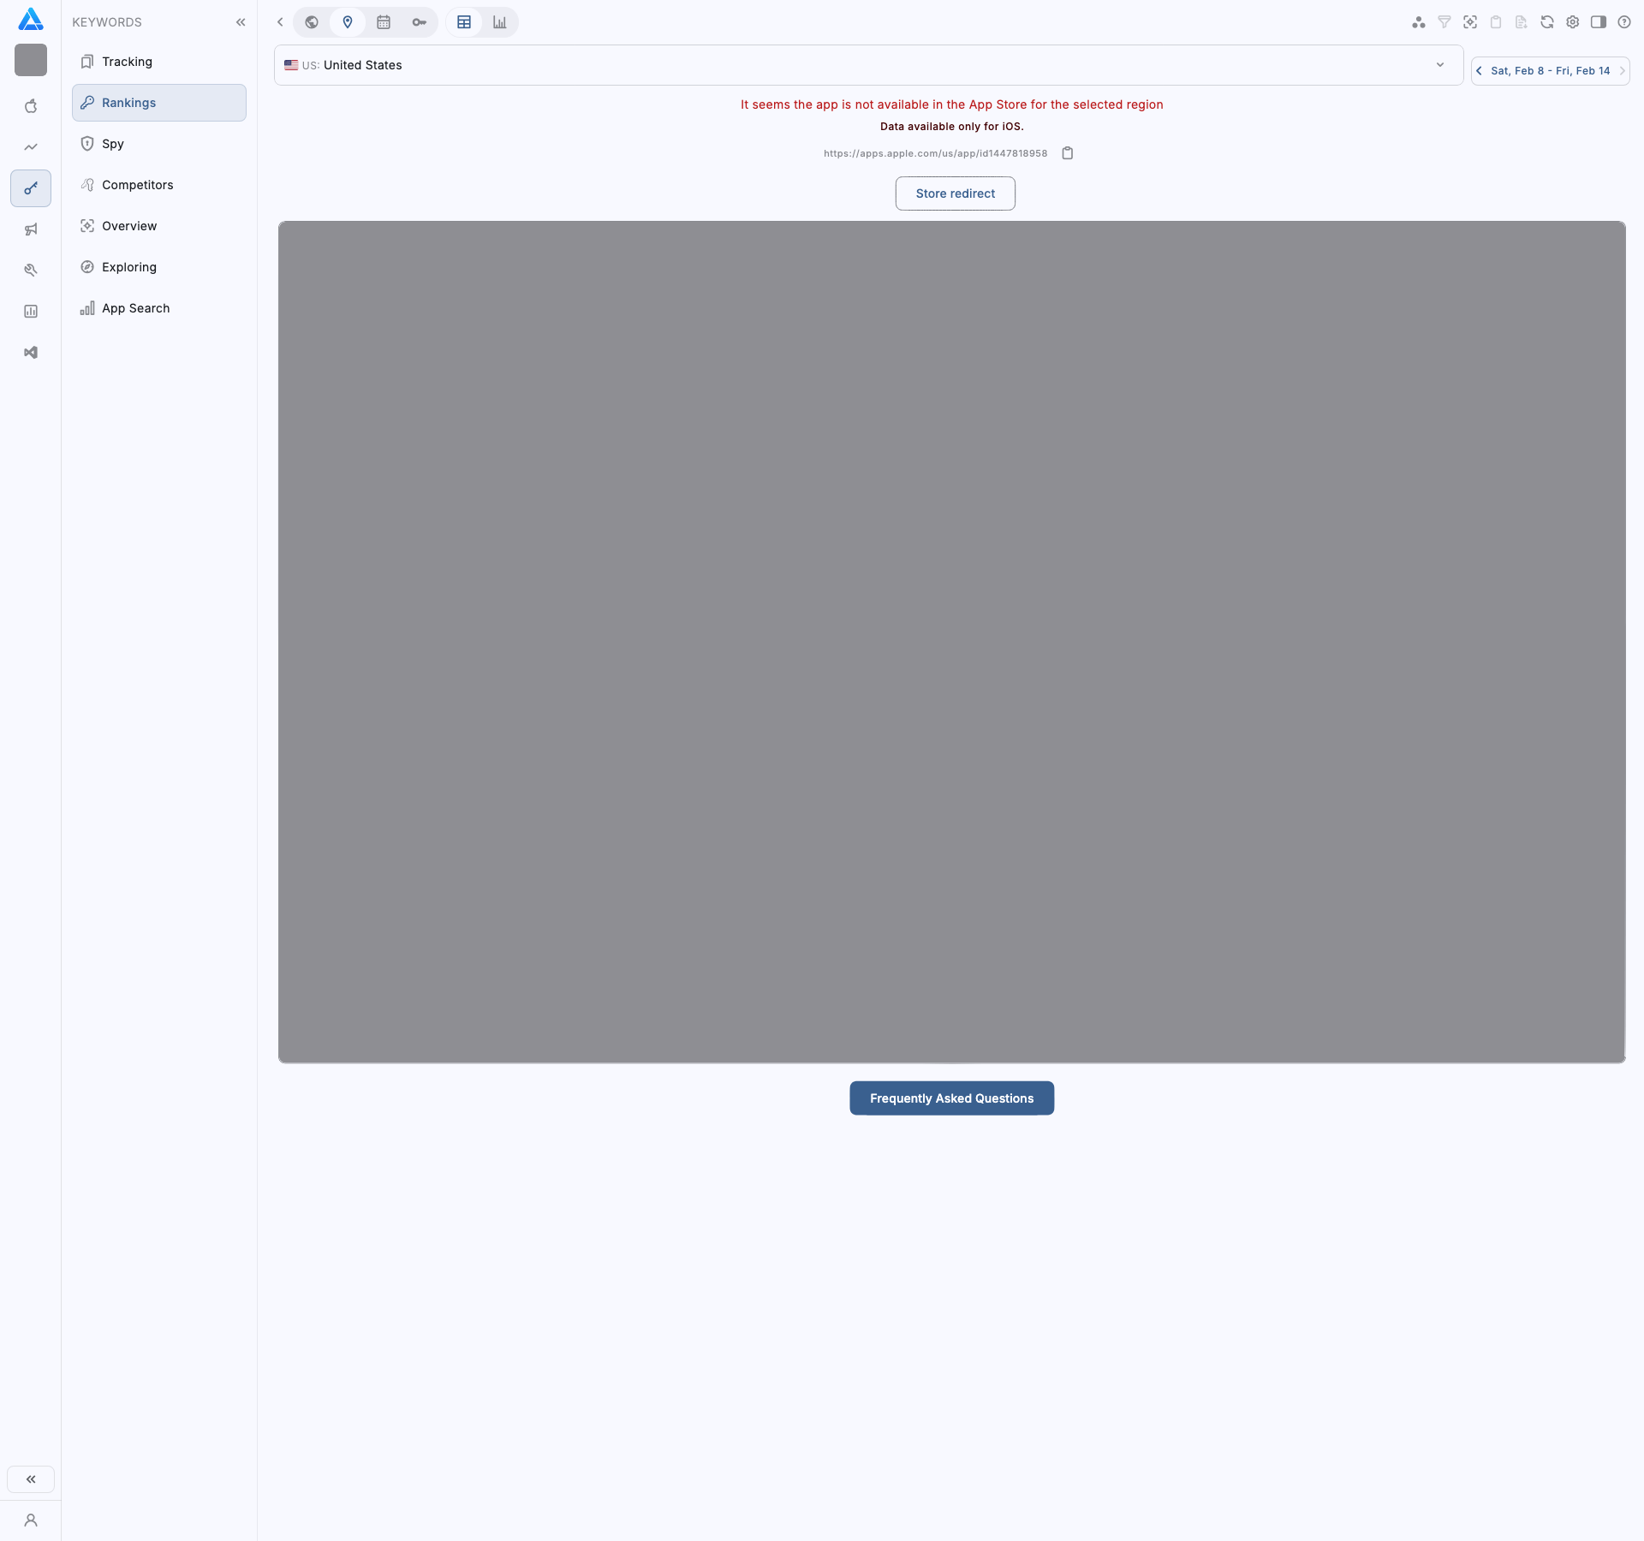This screenshot has width=1644, height=1541.
Task: Switch to bar chart view toggle
Action: click(x=500, y=22)
